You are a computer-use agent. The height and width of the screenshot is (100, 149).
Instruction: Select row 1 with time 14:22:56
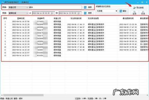tap(21, 22)
